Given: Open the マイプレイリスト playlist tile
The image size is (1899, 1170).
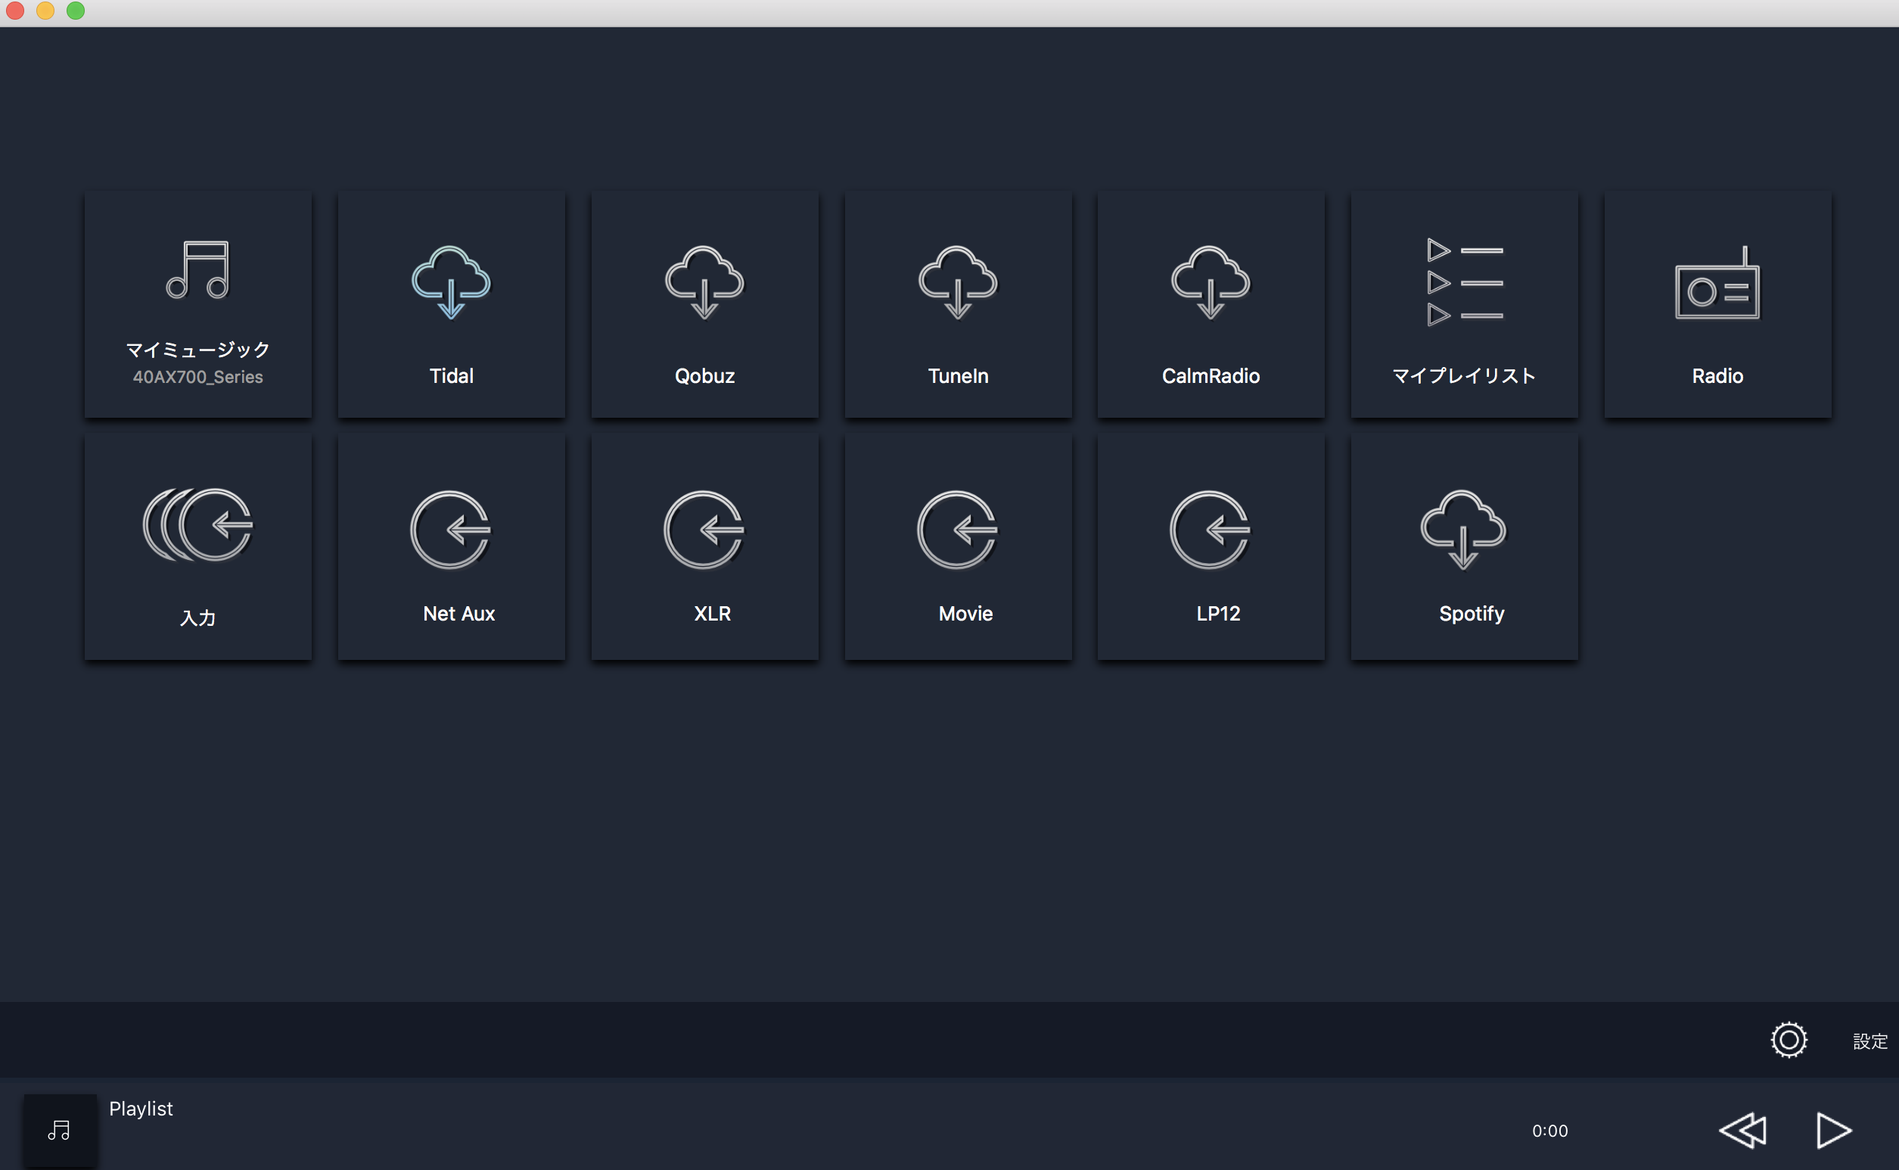Looking at the screenshot, I should point(1464,304).
